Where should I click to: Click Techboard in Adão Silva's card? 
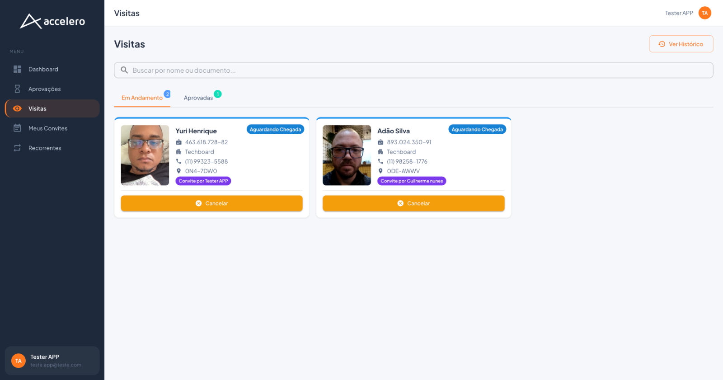(401, 152)
